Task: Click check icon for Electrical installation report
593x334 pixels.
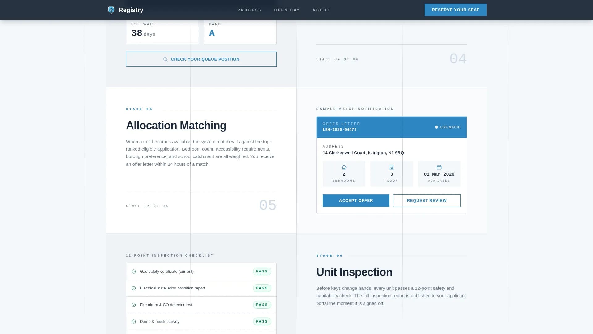Action: click(x=134, y=288)
